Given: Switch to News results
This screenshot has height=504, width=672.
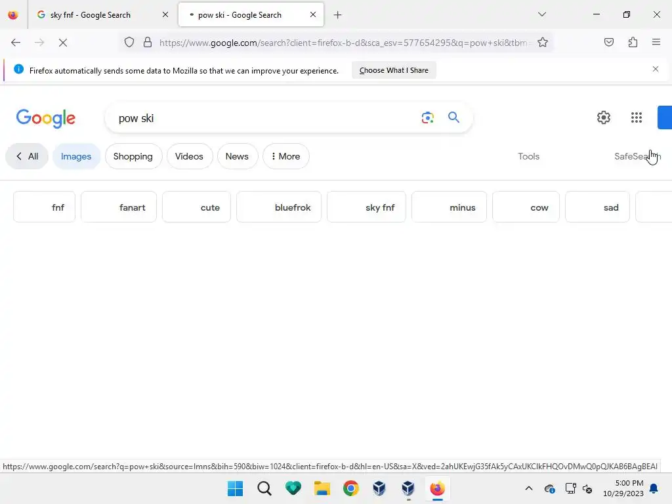Looking at the screenshot, I should pyautogui.click(x=238, y=156).
